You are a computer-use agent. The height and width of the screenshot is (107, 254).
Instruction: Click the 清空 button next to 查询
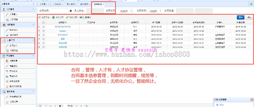[249, 17]
